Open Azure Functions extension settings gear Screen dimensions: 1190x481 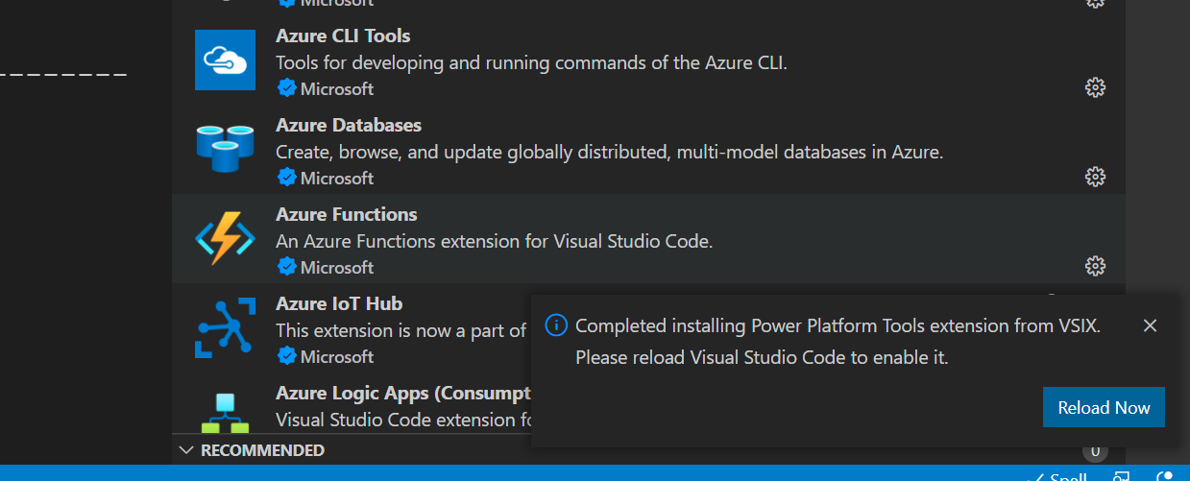click(1094, 266)
